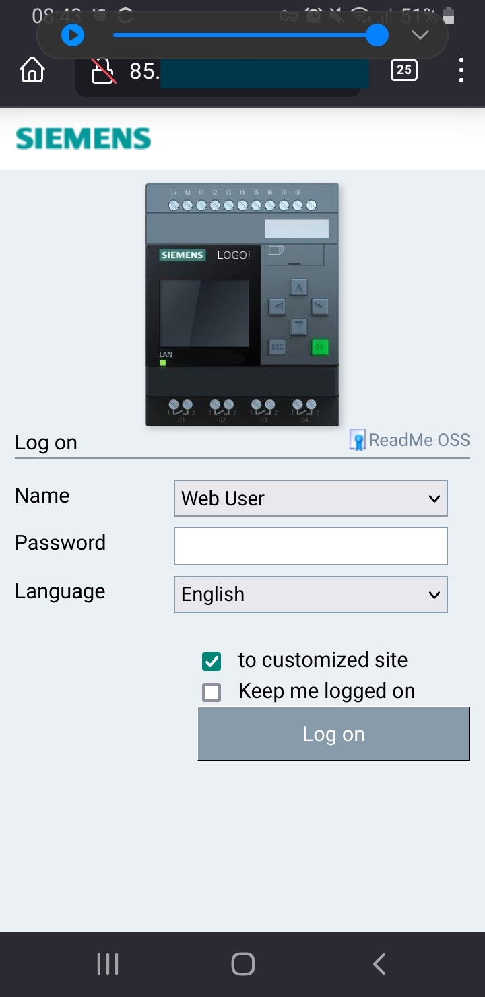The image size is (485, 997).
Task: Enable Keep me logged on checkbox
Action: click(212, 693)
